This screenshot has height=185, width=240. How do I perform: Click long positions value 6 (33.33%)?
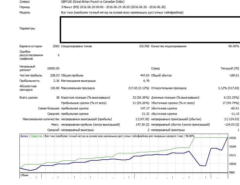pyautogui.click(x=231, y=97)
